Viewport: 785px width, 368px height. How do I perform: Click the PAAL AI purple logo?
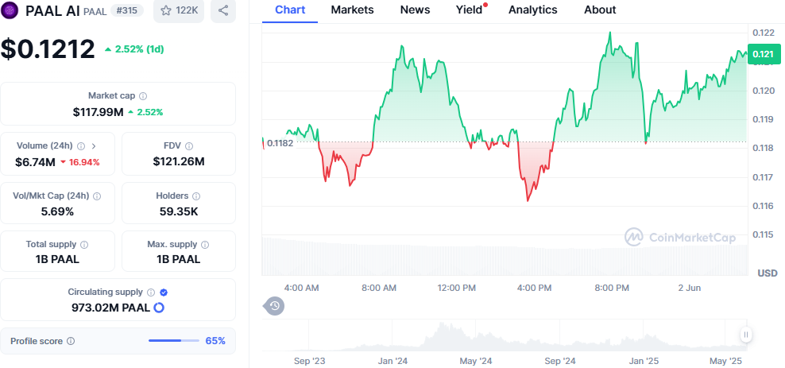tap(11, 11)
